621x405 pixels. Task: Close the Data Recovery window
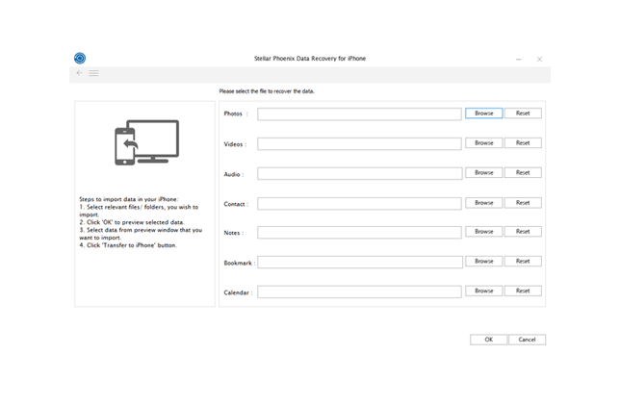coord(539,60)
